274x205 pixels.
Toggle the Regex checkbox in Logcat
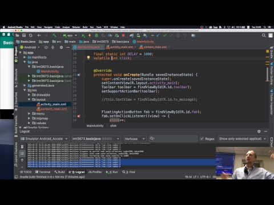tap(202, 139)
